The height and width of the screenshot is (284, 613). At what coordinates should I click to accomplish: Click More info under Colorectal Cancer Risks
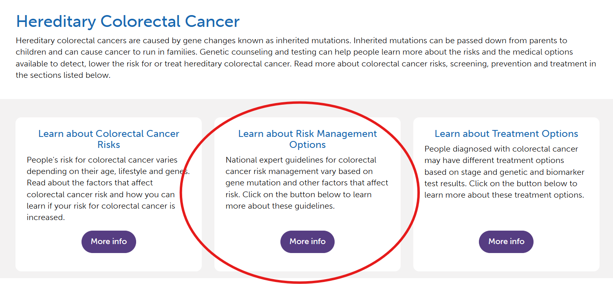[x=108, y=242]
